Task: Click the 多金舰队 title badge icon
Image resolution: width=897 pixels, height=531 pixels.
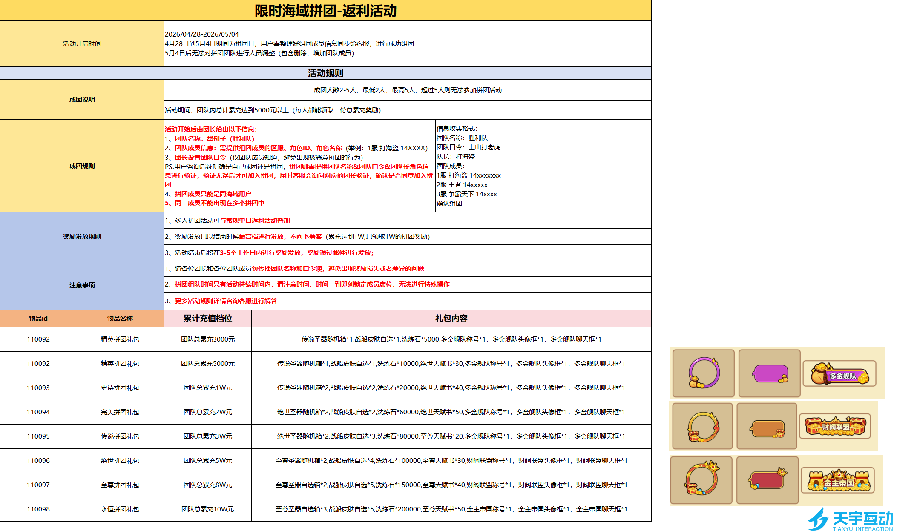Action: (839, 373)
